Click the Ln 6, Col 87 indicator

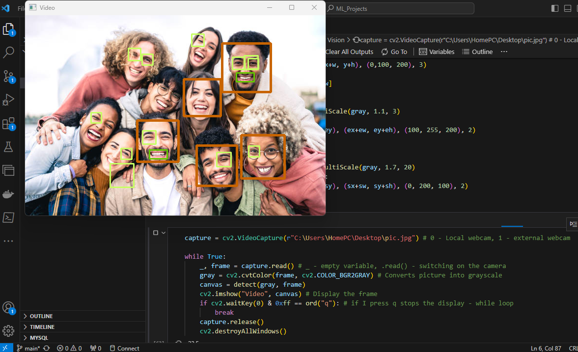tap(546, 348)
